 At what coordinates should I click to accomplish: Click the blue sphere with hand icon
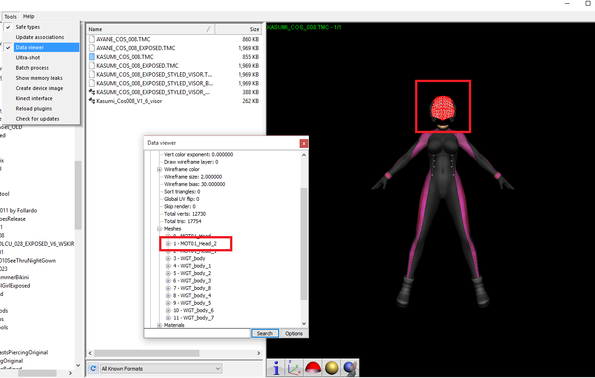coord(349,368)
